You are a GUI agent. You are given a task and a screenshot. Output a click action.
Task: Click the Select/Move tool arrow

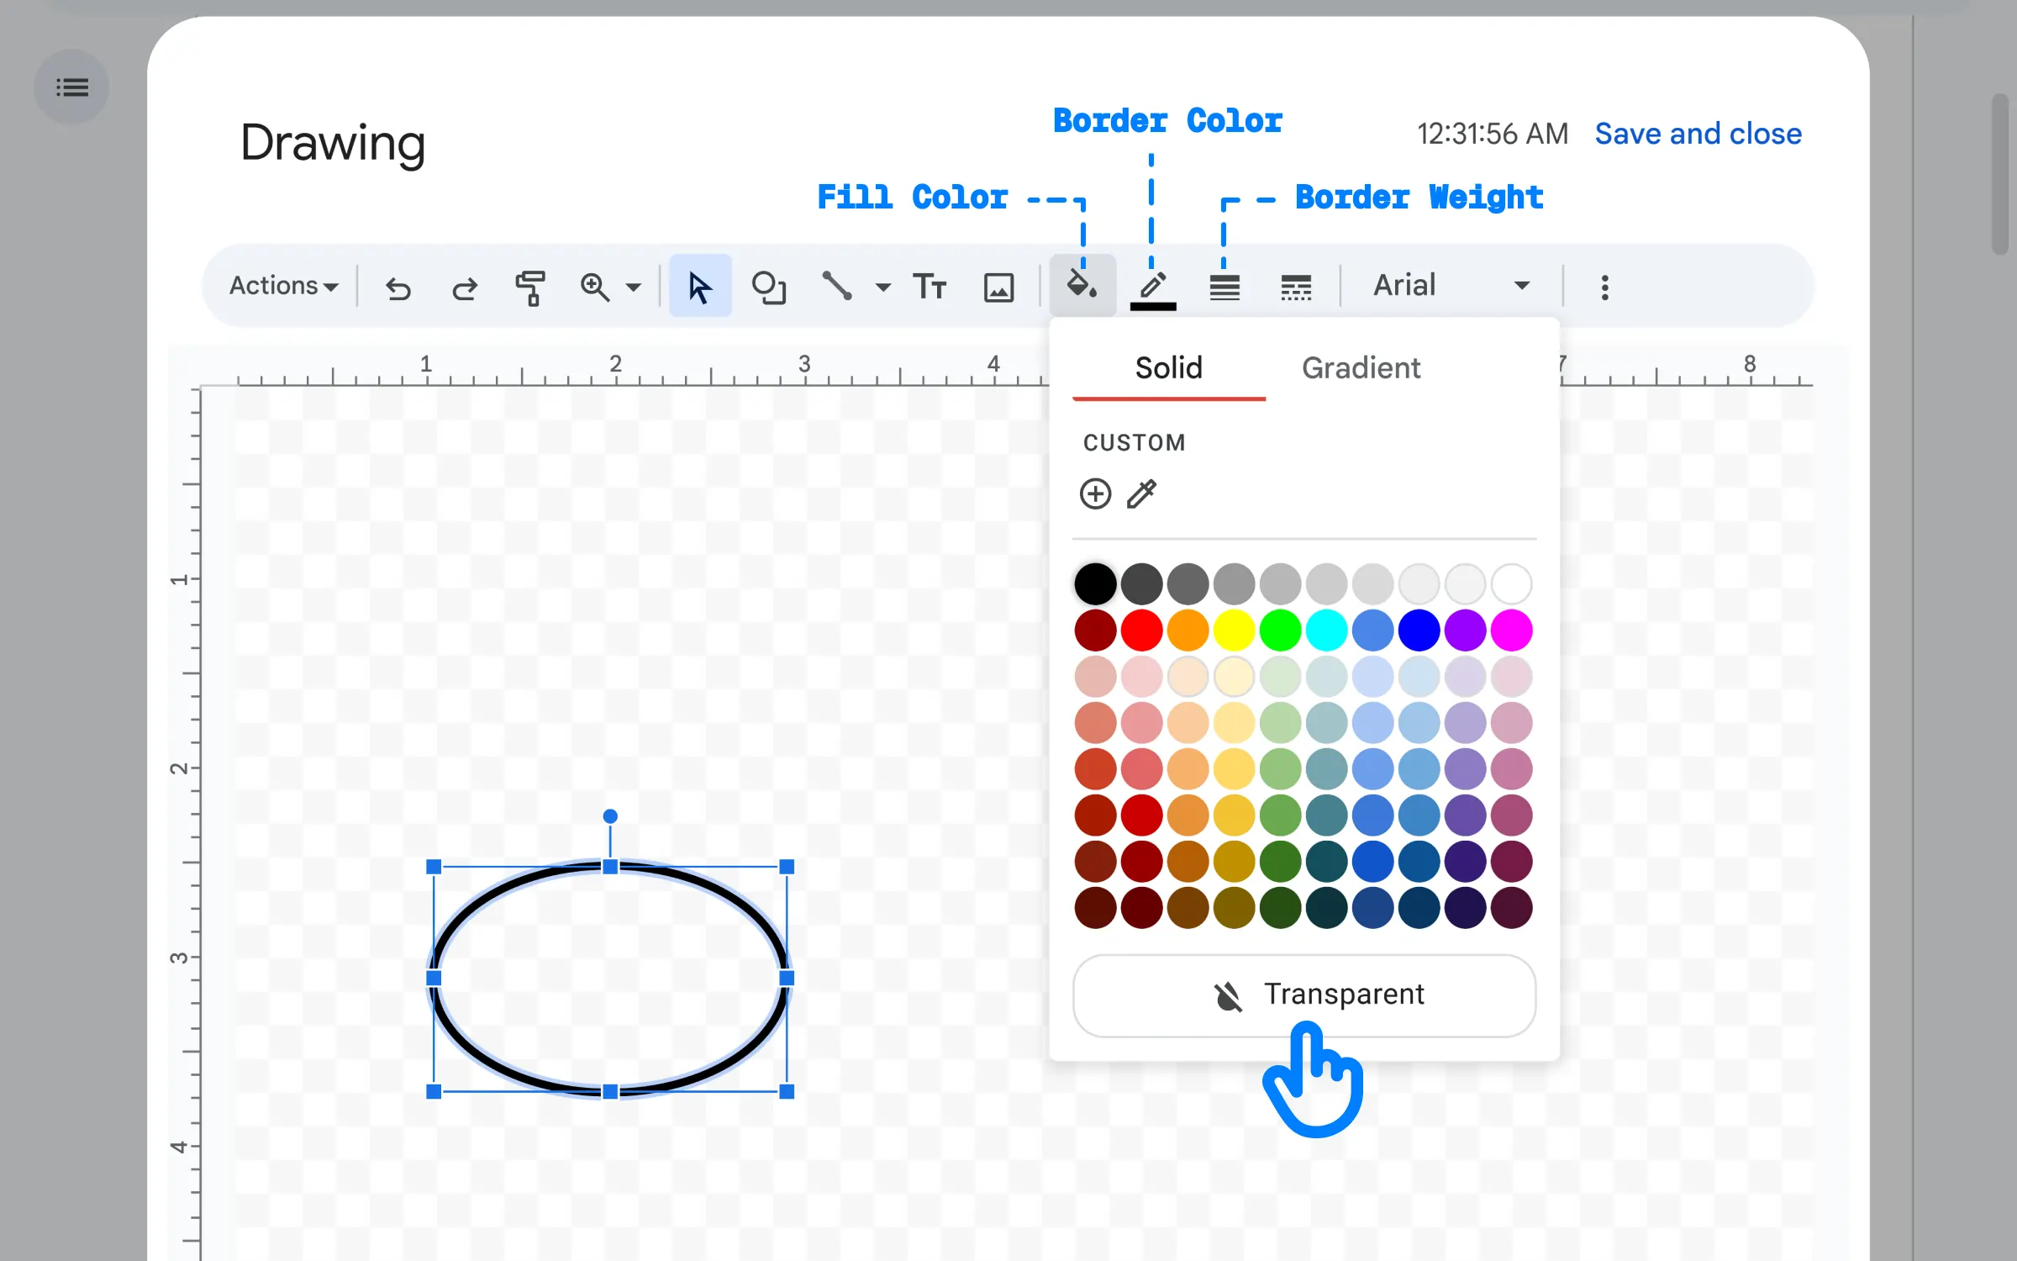click(698, 285)
